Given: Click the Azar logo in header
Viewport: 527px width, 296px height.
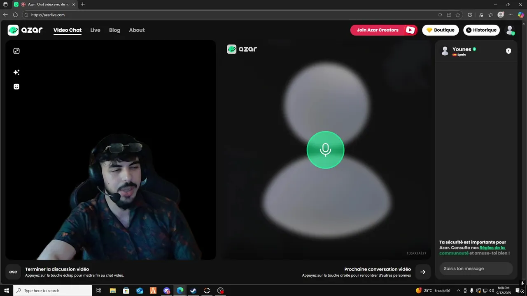Looking at the screenshot, I should tap(25, 30).
